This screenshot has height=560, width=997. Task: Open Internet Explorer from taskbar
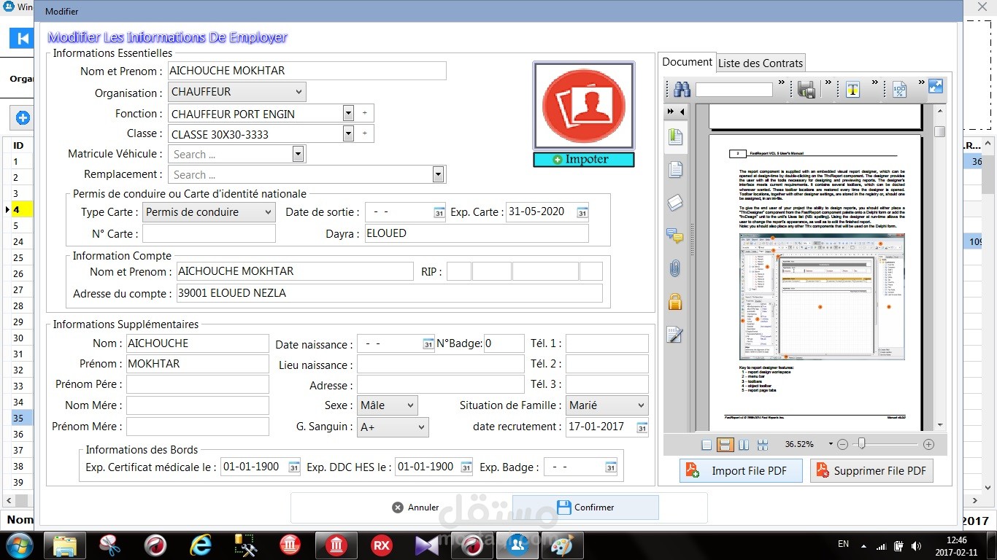(200, 545)
